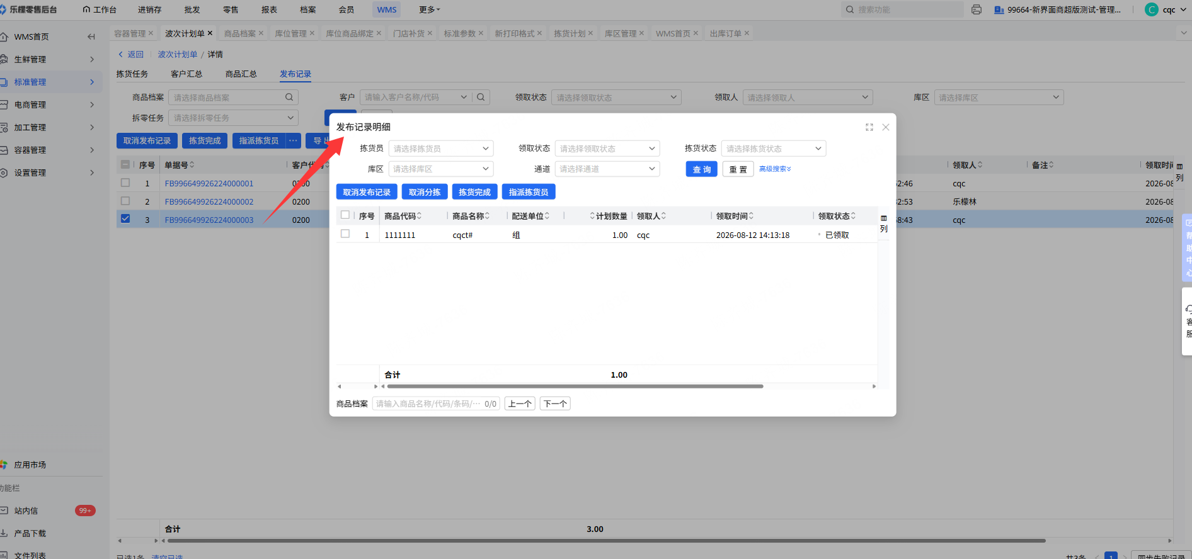Open the 拣货员 dropdown in dialog

click(x=441, y=149)
